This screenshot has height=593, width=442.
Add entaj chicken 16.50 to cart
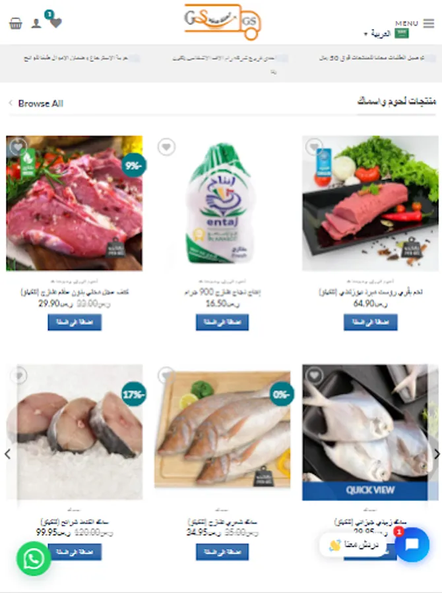point(222,322)
